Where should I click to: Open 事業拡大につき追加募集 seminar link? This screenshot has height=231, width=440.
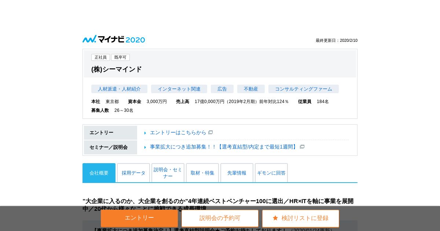(x=224, y=147)
